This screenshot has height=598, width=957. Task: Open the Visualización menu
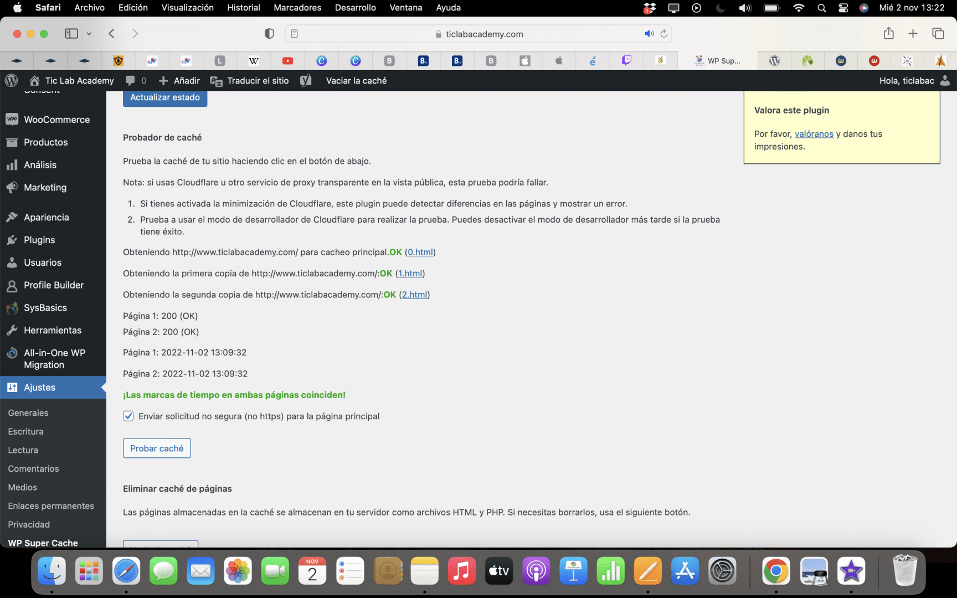tap(187, 8)
